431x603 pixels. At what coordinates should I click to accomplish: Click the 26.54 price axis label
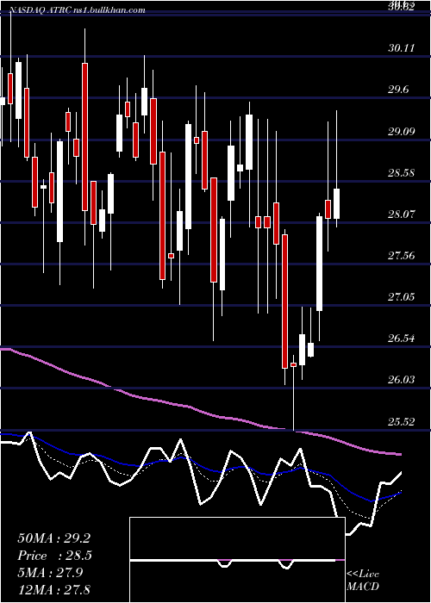pos(402,339)
